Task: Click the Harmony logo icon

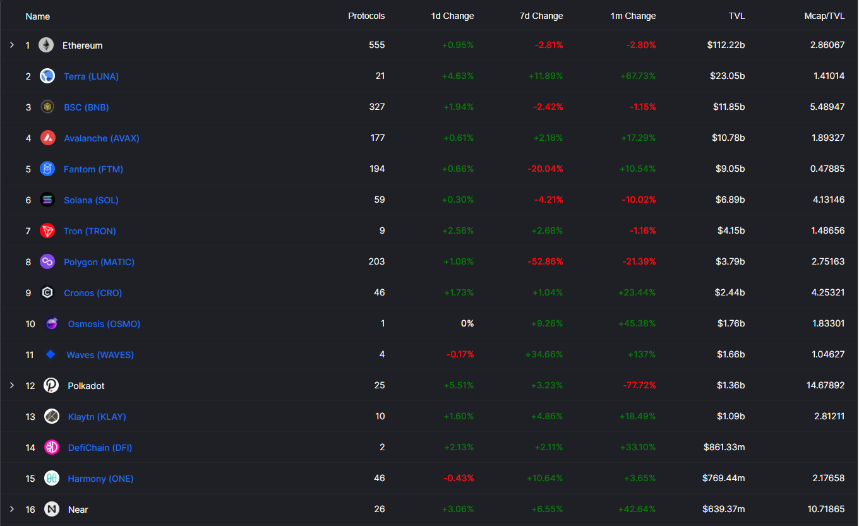Action: pos(52,478)
